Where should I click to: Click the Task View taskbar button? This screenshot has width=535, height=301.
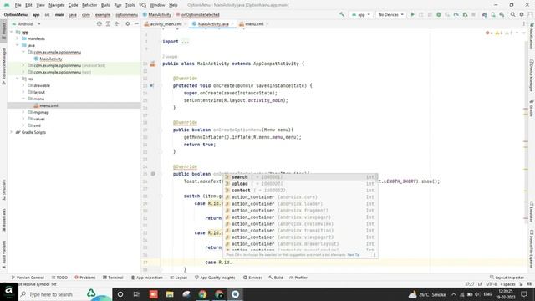136,294
